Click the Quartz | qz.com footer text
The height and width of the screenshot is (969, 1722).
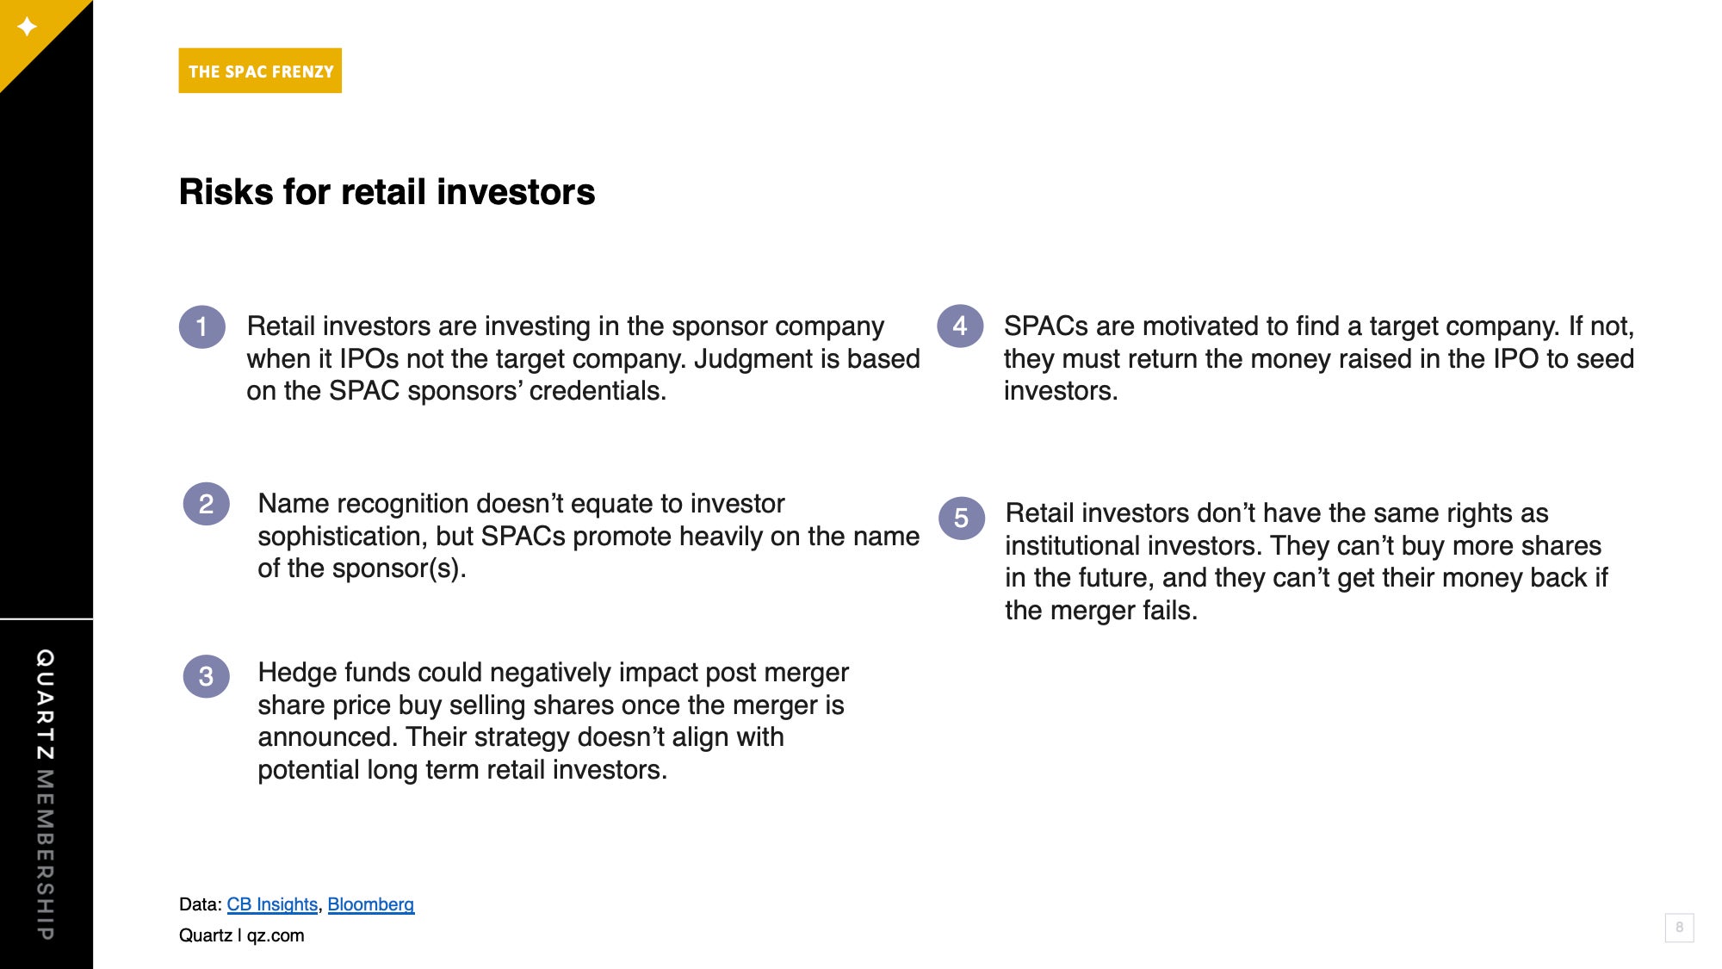[242, 935]
